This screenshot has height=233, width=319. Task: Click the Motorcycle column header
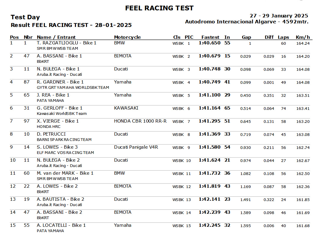(127, 37)
